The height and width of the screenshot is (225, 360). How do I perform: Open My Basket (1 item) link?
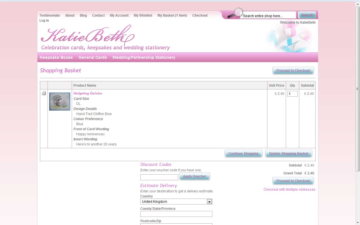(x=172, y=15)
